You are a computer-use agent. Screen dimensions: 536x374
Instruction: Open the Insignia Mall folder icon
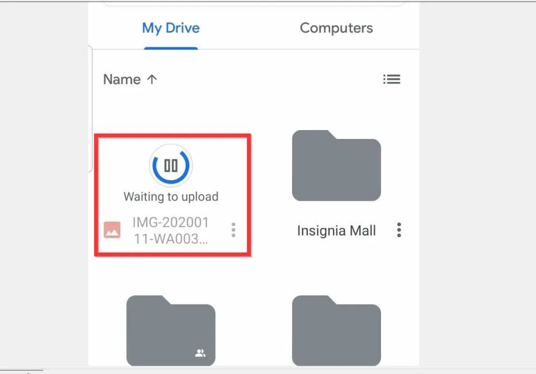[336, 165]
